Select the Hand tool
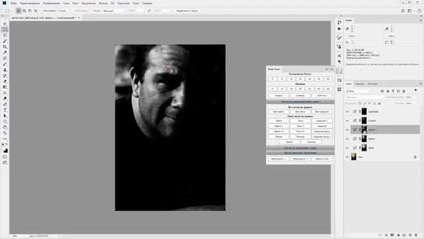 pos(5,127)
